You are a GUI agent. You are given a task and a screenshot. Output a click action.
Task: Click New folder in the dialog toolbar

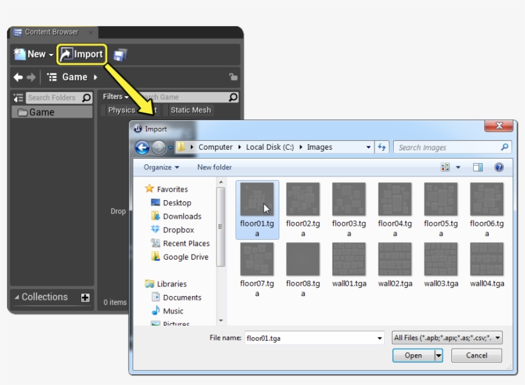214,167
